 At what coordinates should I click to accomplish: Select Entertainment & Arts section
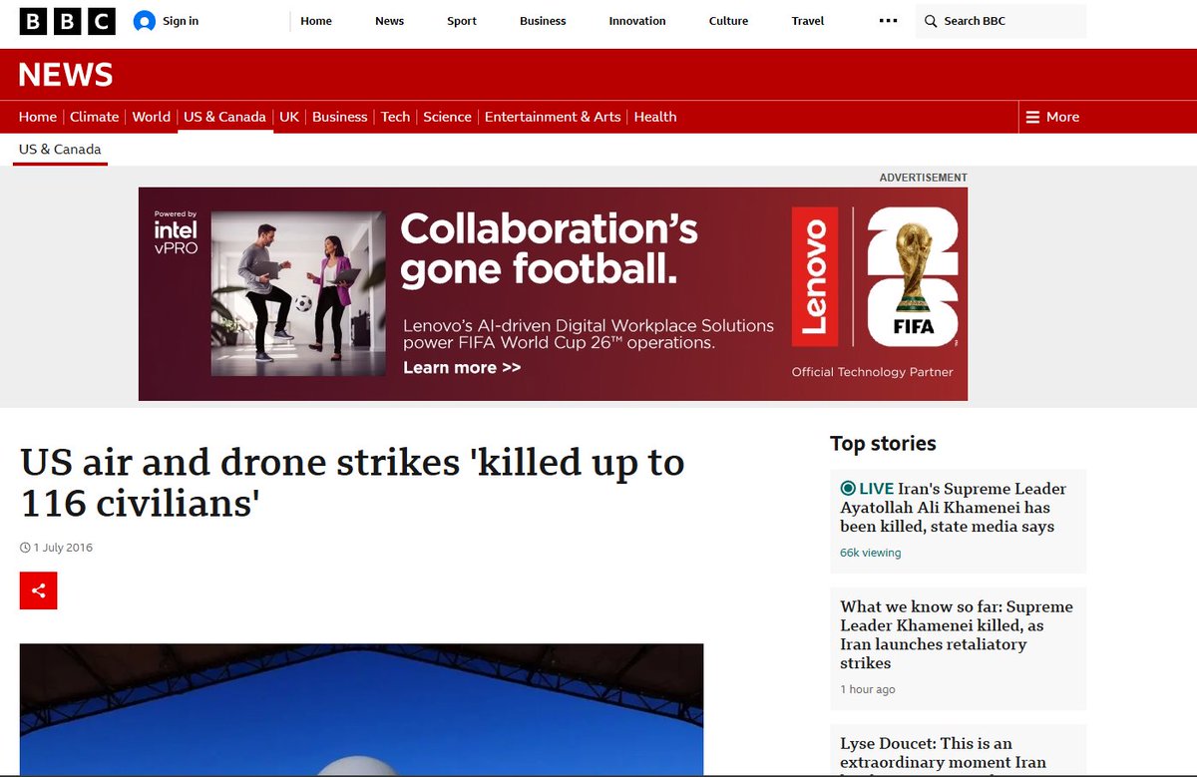[x=553, y=117]
